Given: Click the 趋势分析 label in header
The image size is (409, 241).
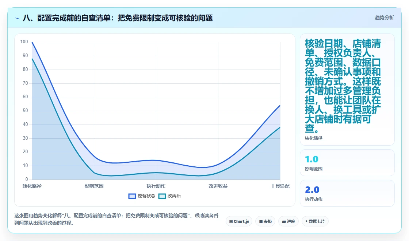Looking at the screenshot, I should 384,17.
